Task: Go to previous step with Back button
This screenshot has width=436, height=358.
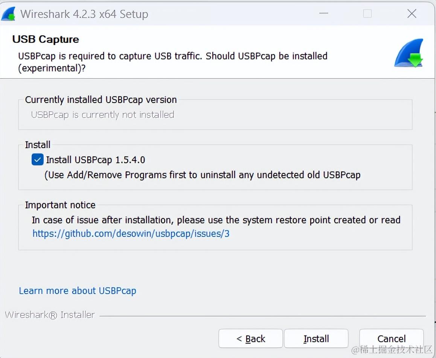Action: pos(250,338)
